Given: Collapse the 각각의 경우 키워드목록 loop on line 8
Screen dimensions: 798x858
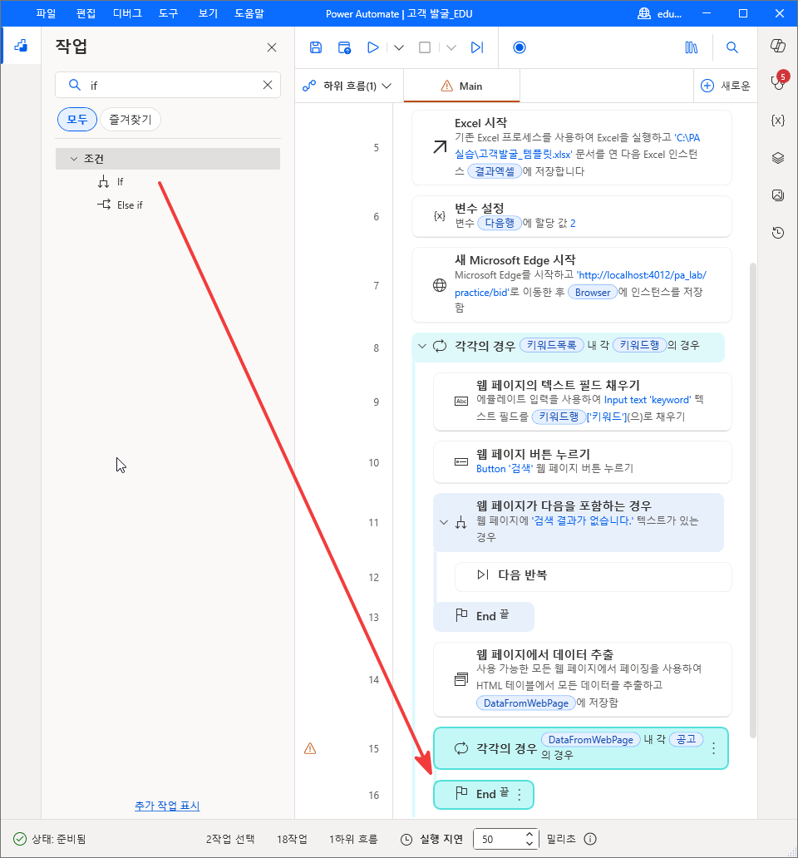Looking at the screenshot, I should (x=421, y=346).
